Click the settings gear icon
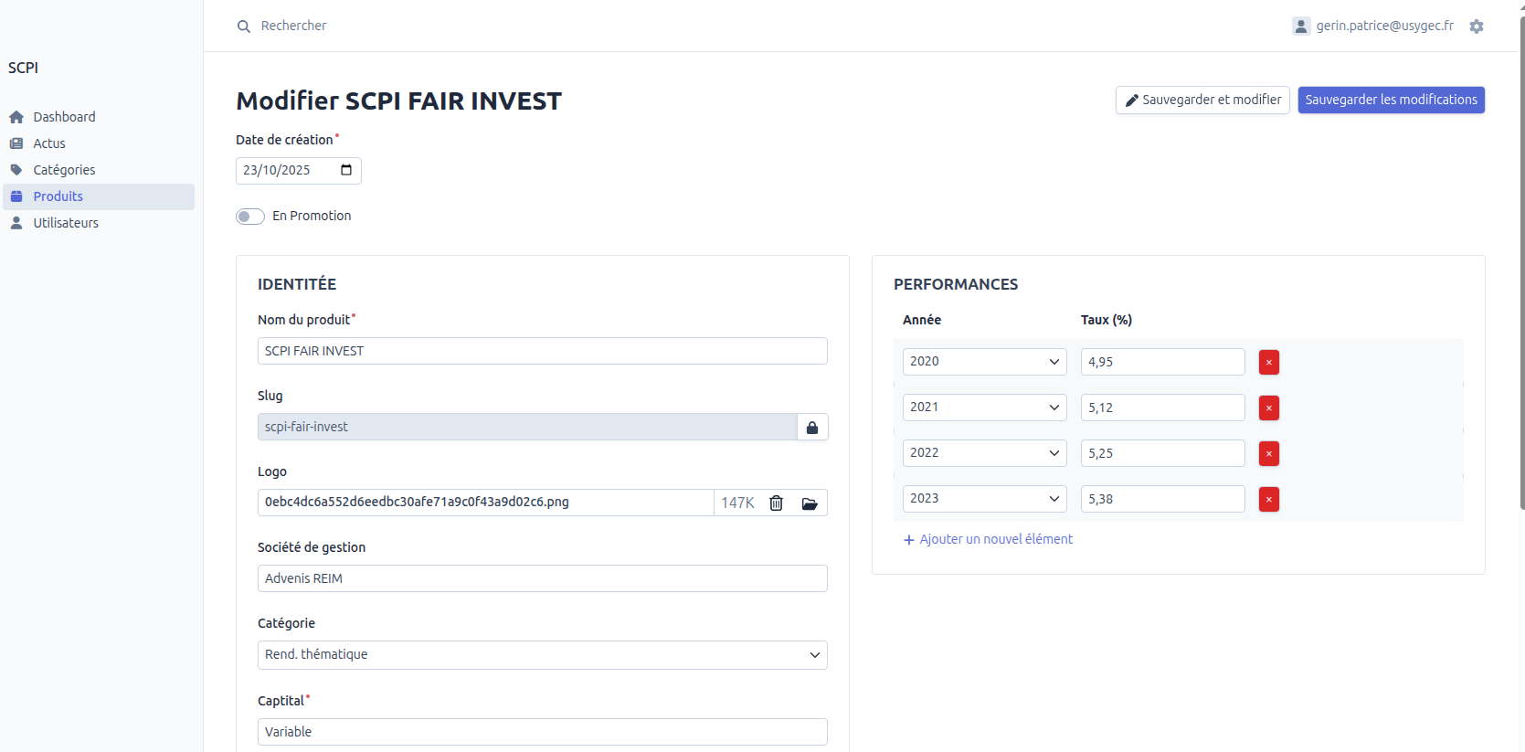This screenshot has width=1525, height=752. [x=1477, y=26]
